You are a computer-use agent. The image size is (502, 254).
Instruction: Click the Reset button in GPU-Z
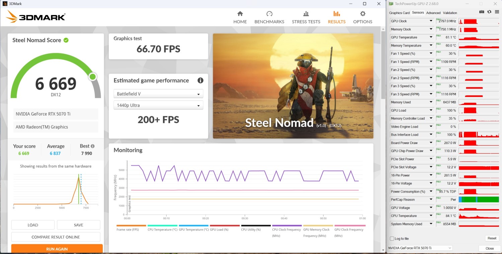(x=492, y=238)
